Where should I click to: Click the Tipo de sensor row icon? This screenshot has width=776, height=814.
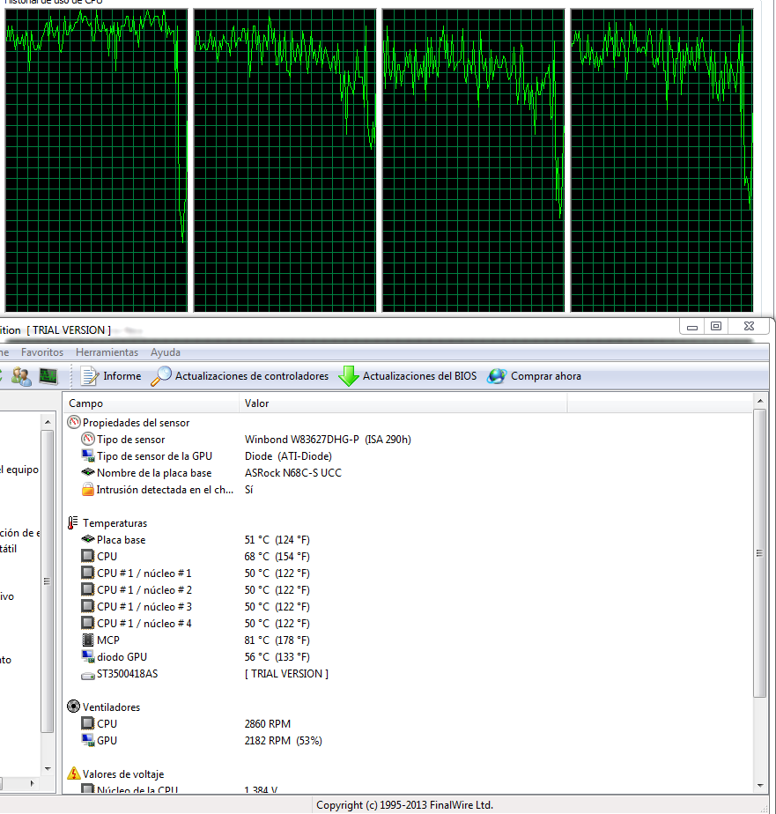tap(88, 440)
